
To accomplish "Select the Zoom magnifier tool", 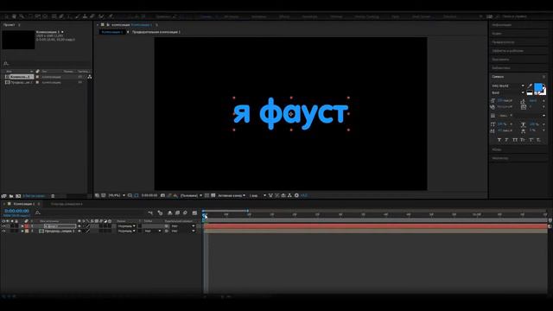I will (22, 16).
